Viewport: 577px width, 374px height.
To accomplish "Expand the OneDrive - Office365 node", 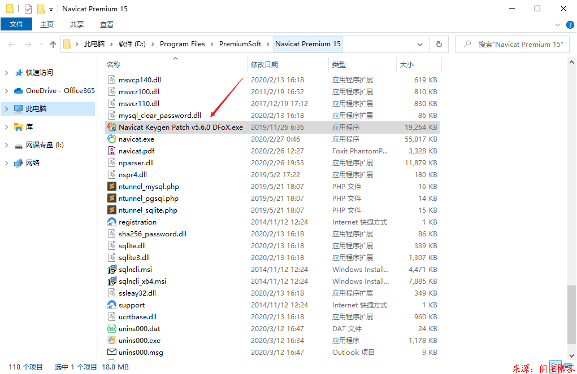I will (x=6, y=91).
